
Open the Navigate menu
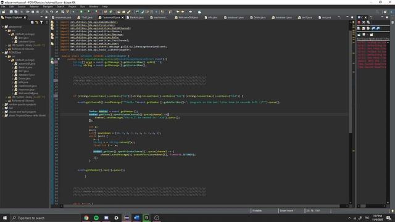click(48, 7)
